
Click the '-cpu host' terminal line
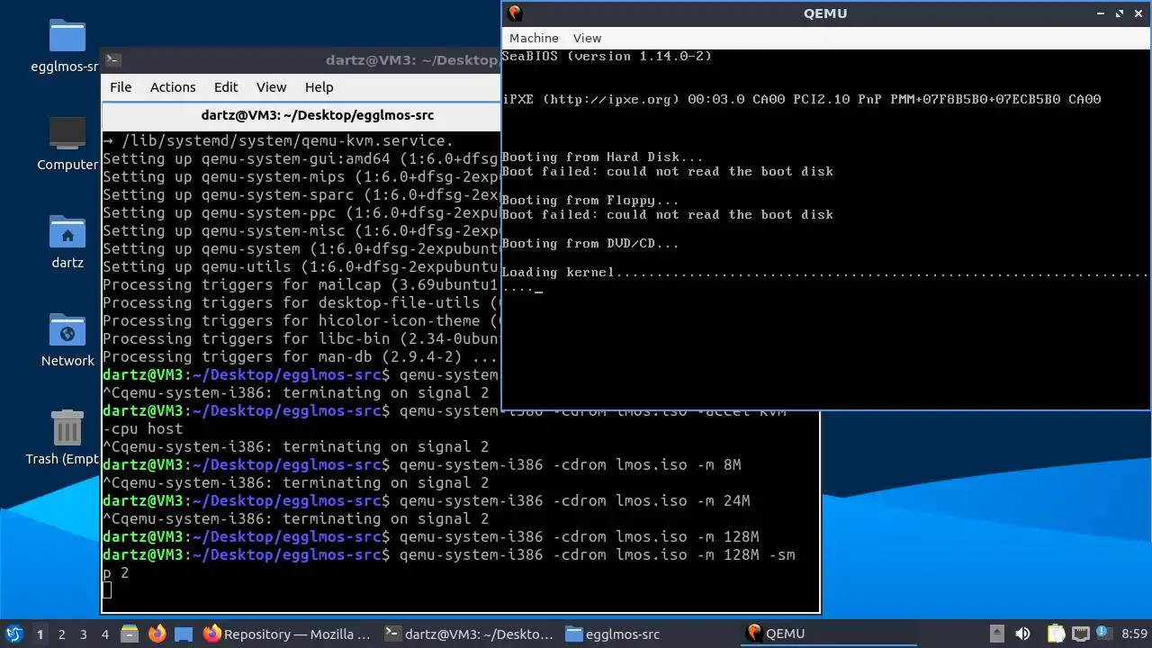(x=142, y=428)
